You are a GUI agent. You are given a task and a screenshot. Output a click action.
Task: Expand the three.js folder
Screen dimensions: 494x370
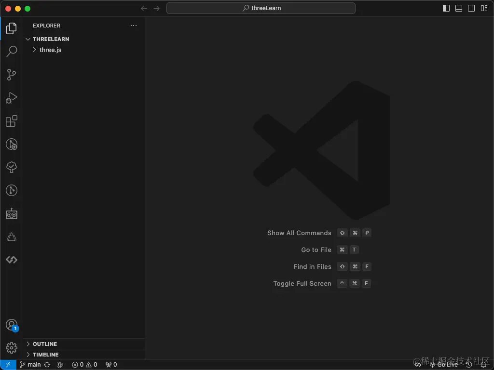84,50
